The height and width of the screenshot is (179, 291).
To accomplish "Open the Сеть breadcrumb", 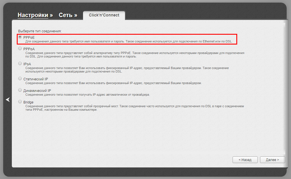I will point(66,15).
